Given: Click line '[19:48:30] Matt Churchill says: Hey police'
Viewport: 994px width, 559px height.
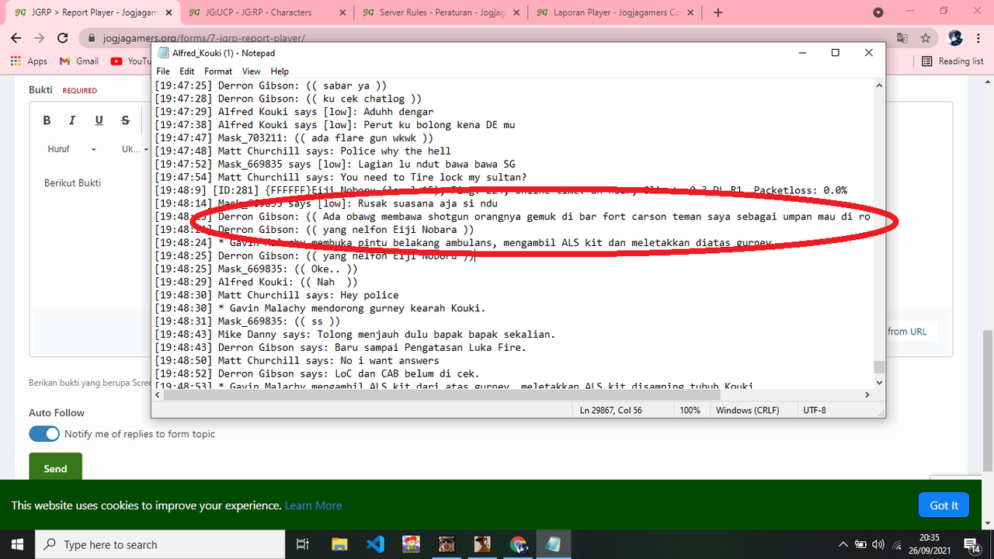Looking at the screenshot, I should pos(276,295).
